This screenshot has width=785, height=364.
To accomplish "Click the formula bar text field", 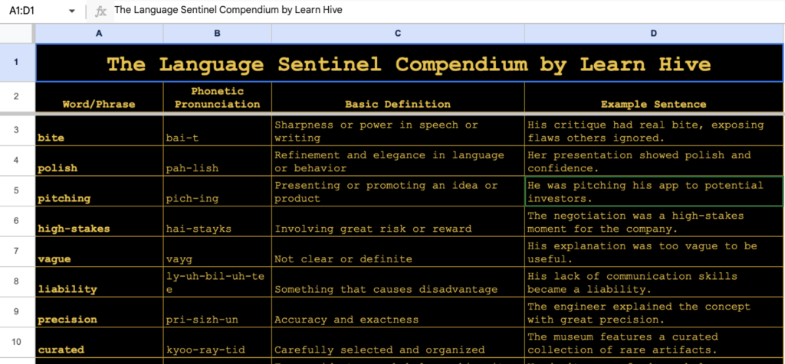I will (x=448, y=11).
